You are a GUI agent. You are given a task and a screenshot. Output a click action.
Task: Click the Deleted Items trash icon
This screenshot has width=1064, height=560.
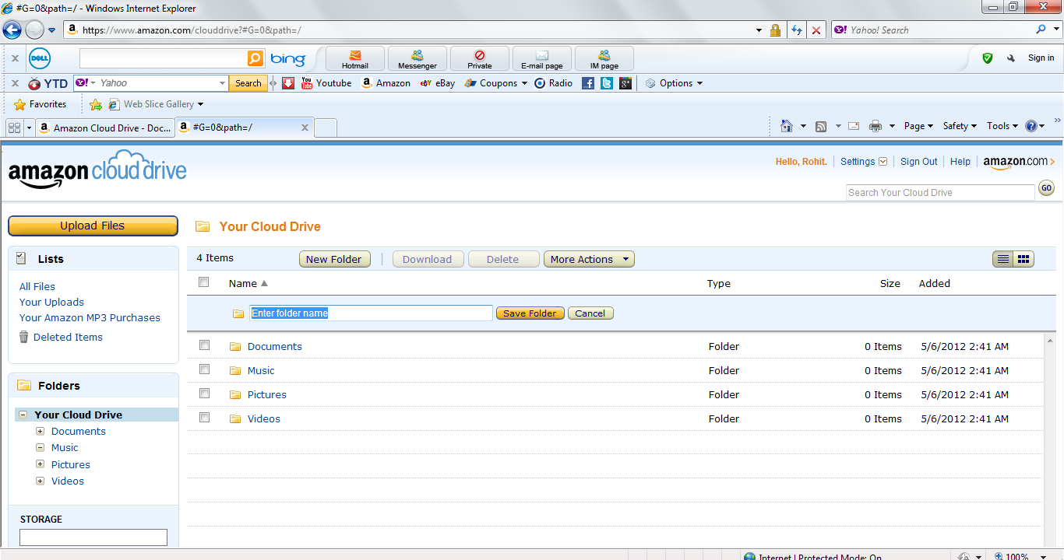24,337
